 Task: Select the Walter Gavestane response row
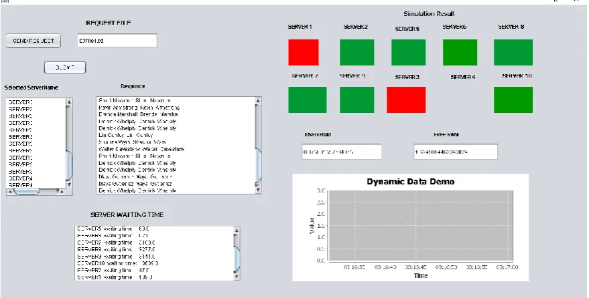coord(176,149)
